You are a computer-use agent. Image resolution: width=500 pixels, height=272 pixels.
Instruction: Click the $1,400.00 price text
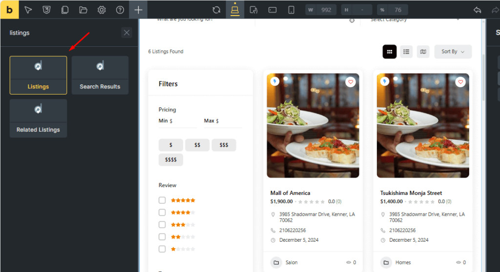pos(391,202)
